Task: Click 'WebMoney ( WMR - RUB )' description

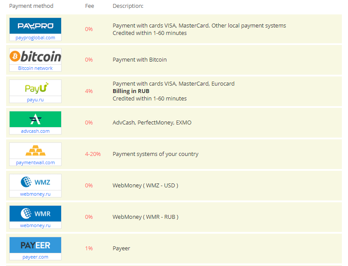Action: (145, 217)
